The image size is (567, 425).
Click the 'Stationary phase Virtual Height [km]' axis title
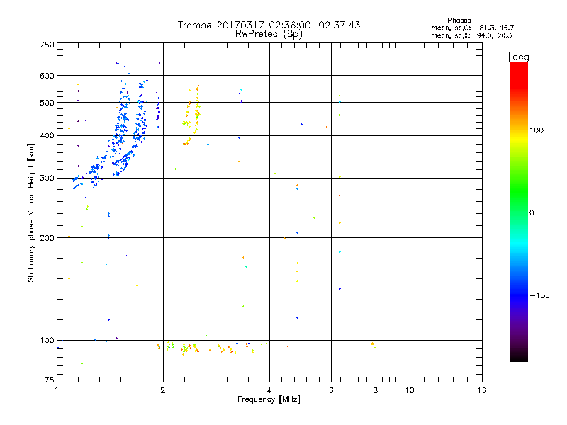31,212
